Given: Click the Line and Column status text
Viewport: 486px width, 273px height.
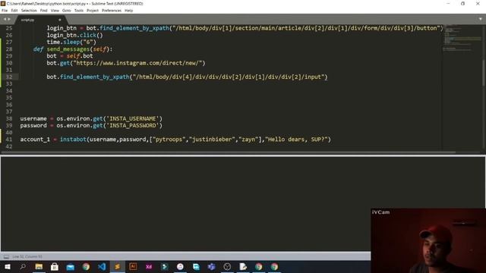Looking at the screenshot, I should click(27, 256).
